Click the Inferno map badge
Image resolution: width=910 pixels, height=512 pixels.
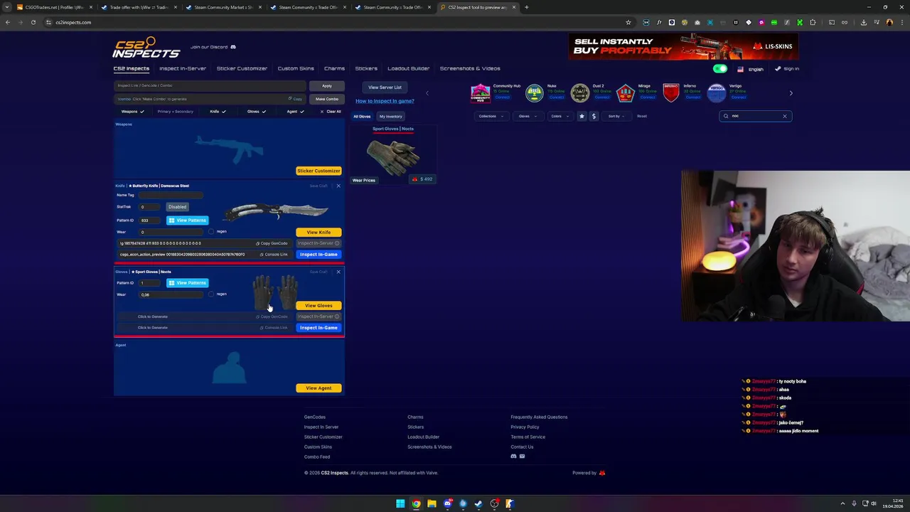coord(671,92)
